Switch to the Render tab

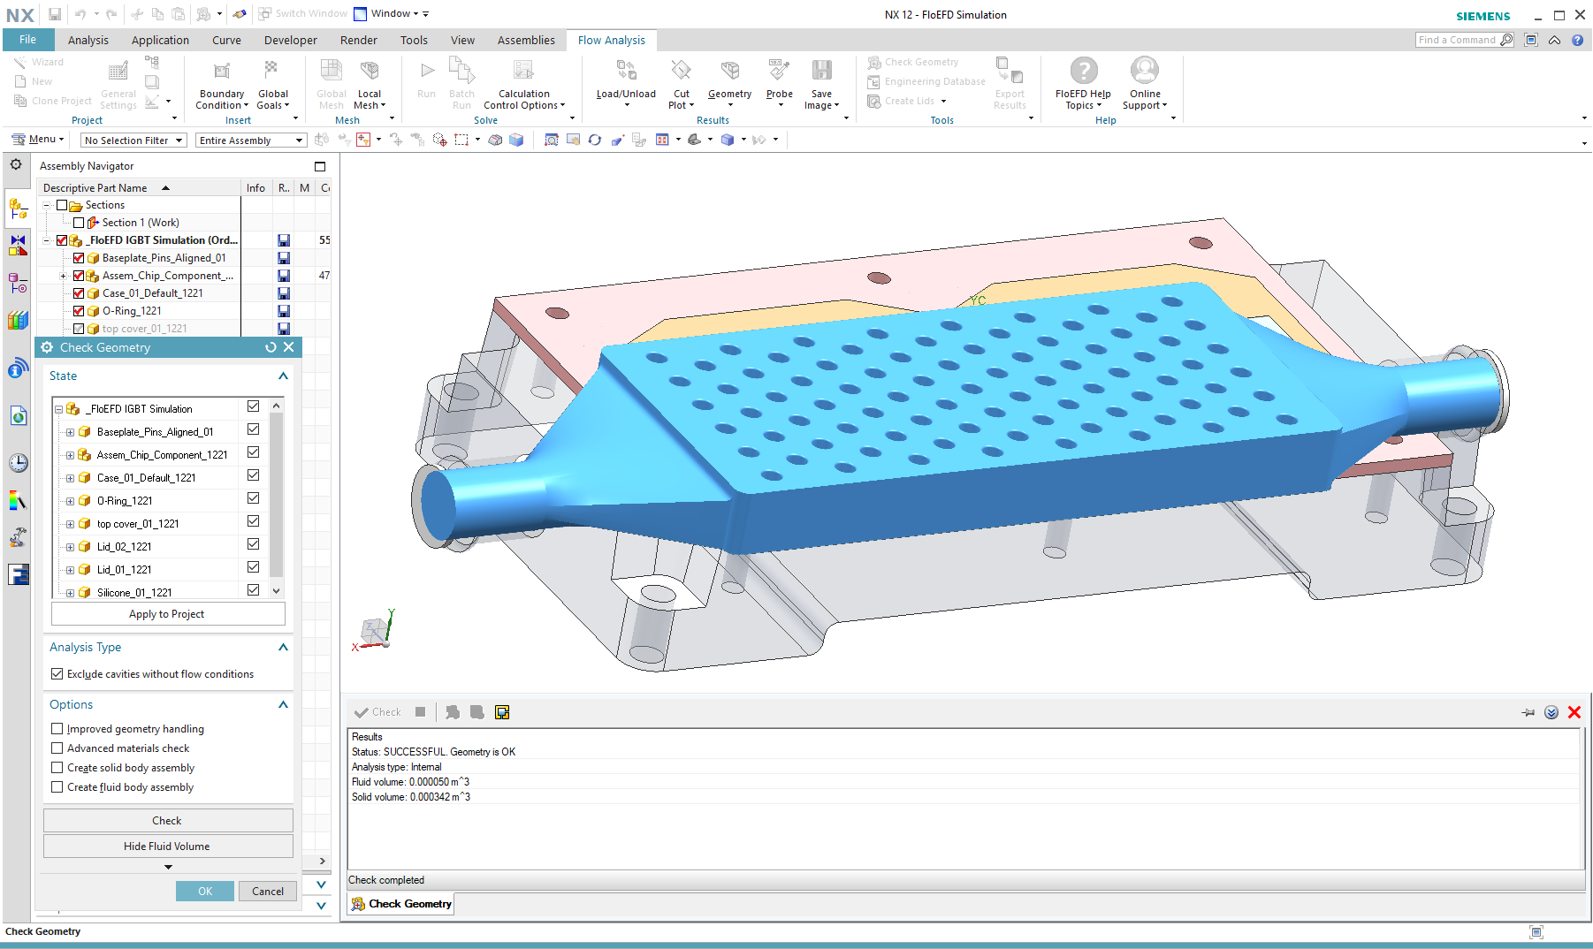pyautogui.click(x=359, y=40)
